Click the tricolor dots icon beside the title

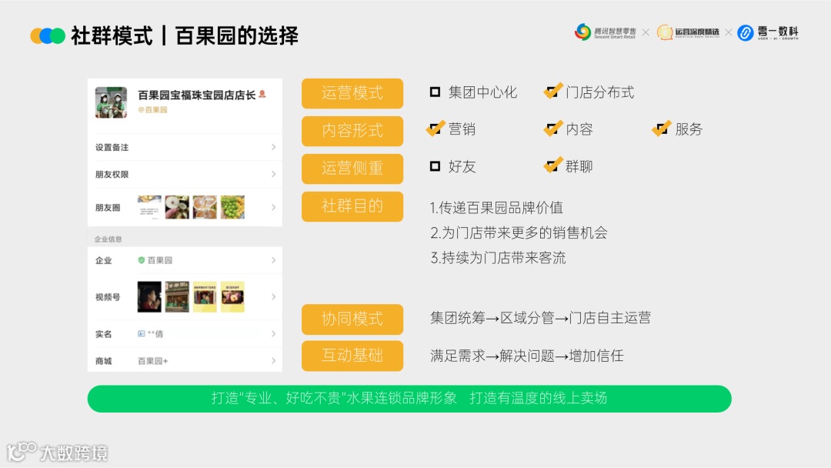[48, 35]
